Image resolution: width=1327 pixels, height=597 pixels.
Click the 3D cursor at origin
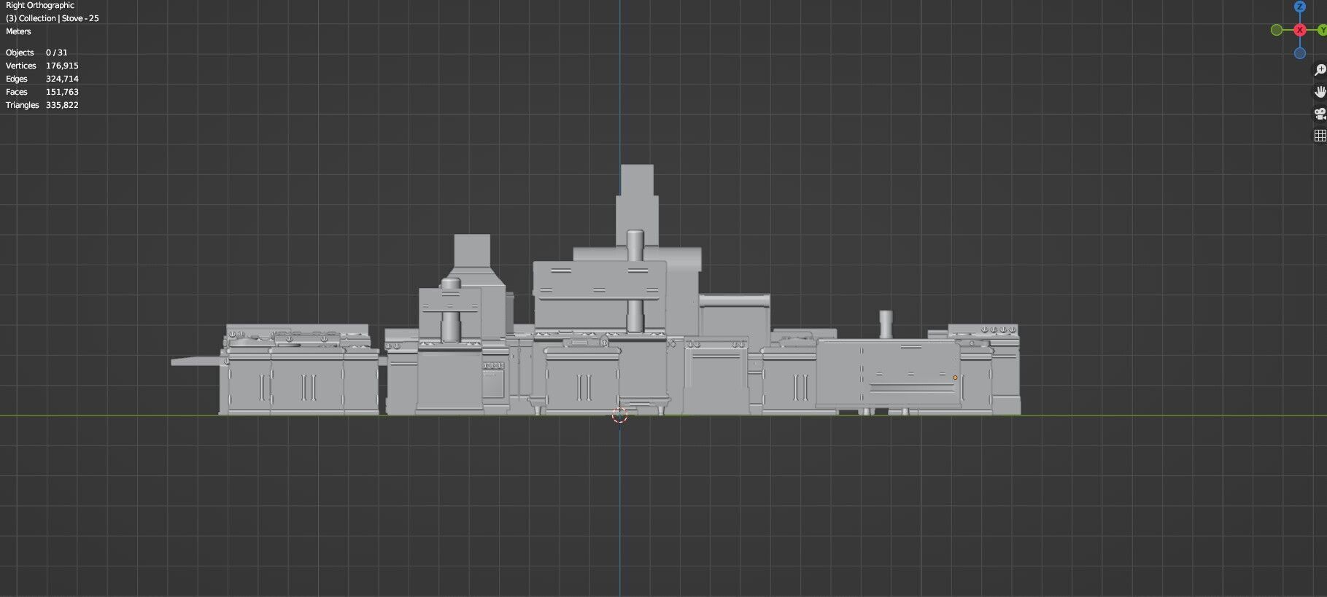[619, 415]
